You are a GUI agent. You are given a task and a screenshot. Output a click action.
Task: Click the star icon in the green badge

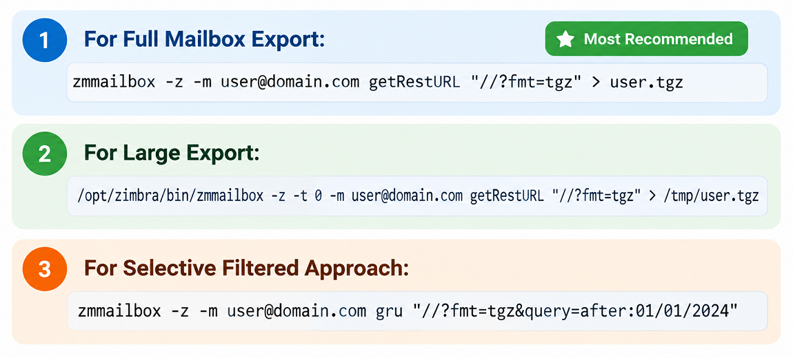[x=565, y=39]
